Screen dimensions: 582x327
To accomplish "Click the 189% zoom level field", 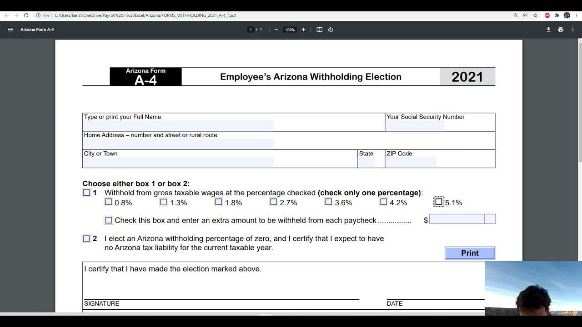I will [x=290, y=30].
